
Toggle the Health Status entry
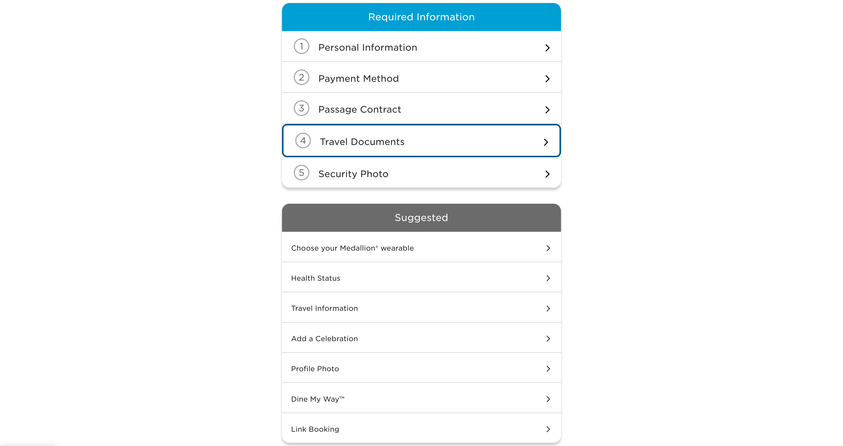(x=421, y=278)
